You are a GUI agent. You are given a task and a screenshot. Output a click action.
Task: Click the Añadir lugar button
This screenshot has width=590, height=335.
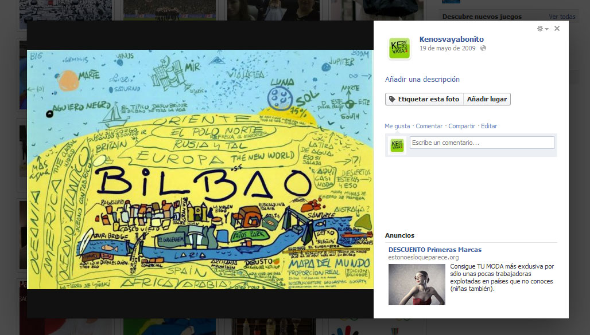[x=487, y=99]
